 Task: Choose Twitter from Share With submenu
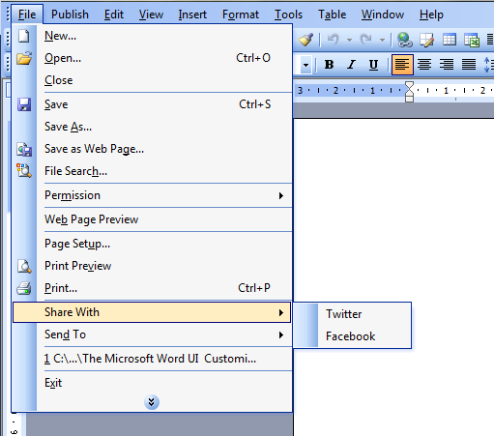[x=343, y=314]
